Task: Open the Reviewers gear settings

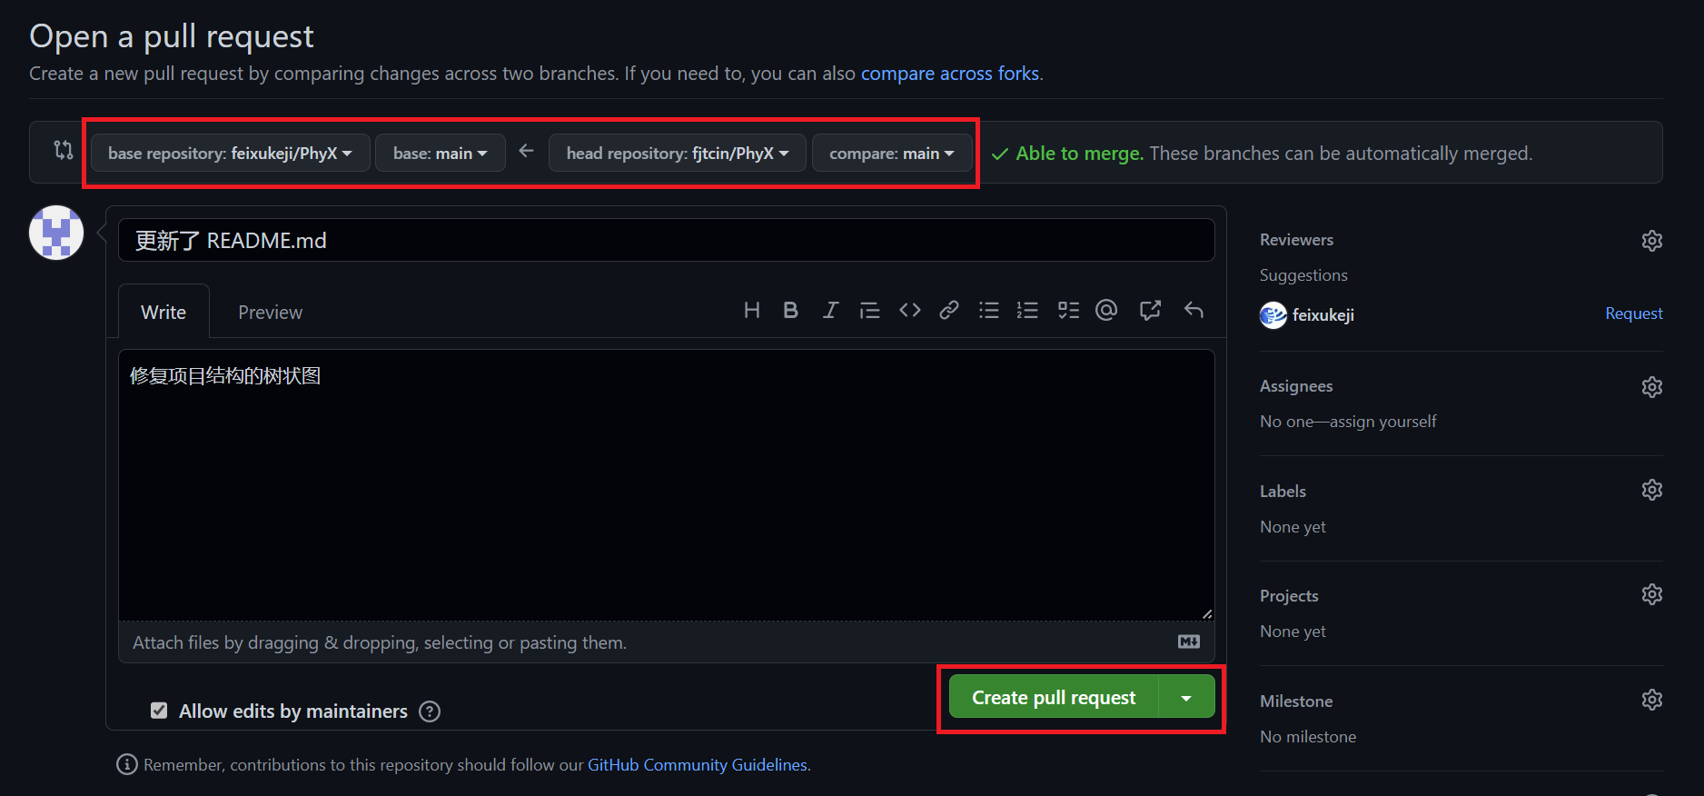Action: click(x=1652, y=241)
